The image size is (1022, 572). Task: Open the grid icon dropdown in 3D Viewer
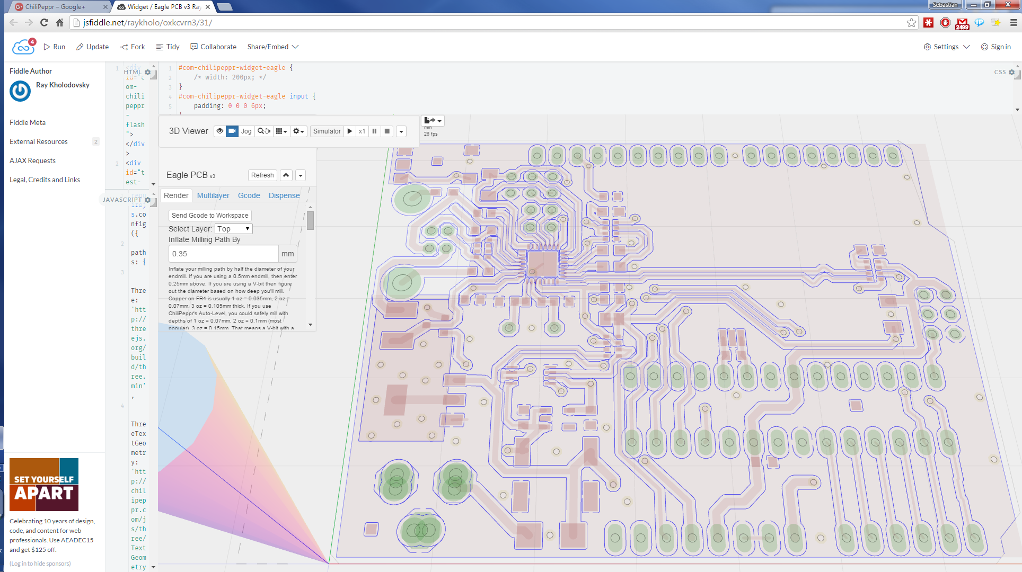click(281, 131)
